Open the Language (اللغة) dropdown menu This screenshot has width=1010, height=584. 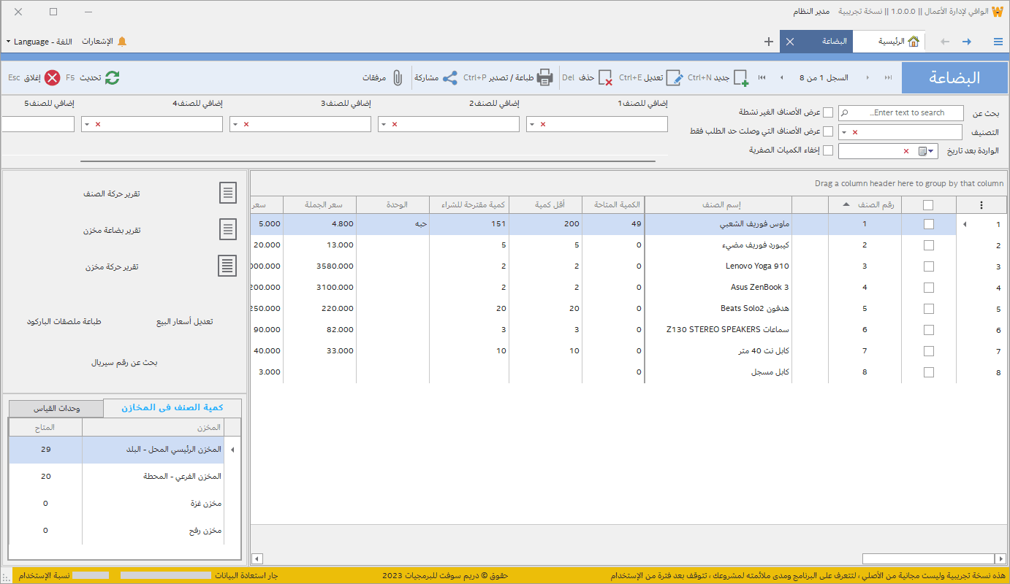coord(39,42)
